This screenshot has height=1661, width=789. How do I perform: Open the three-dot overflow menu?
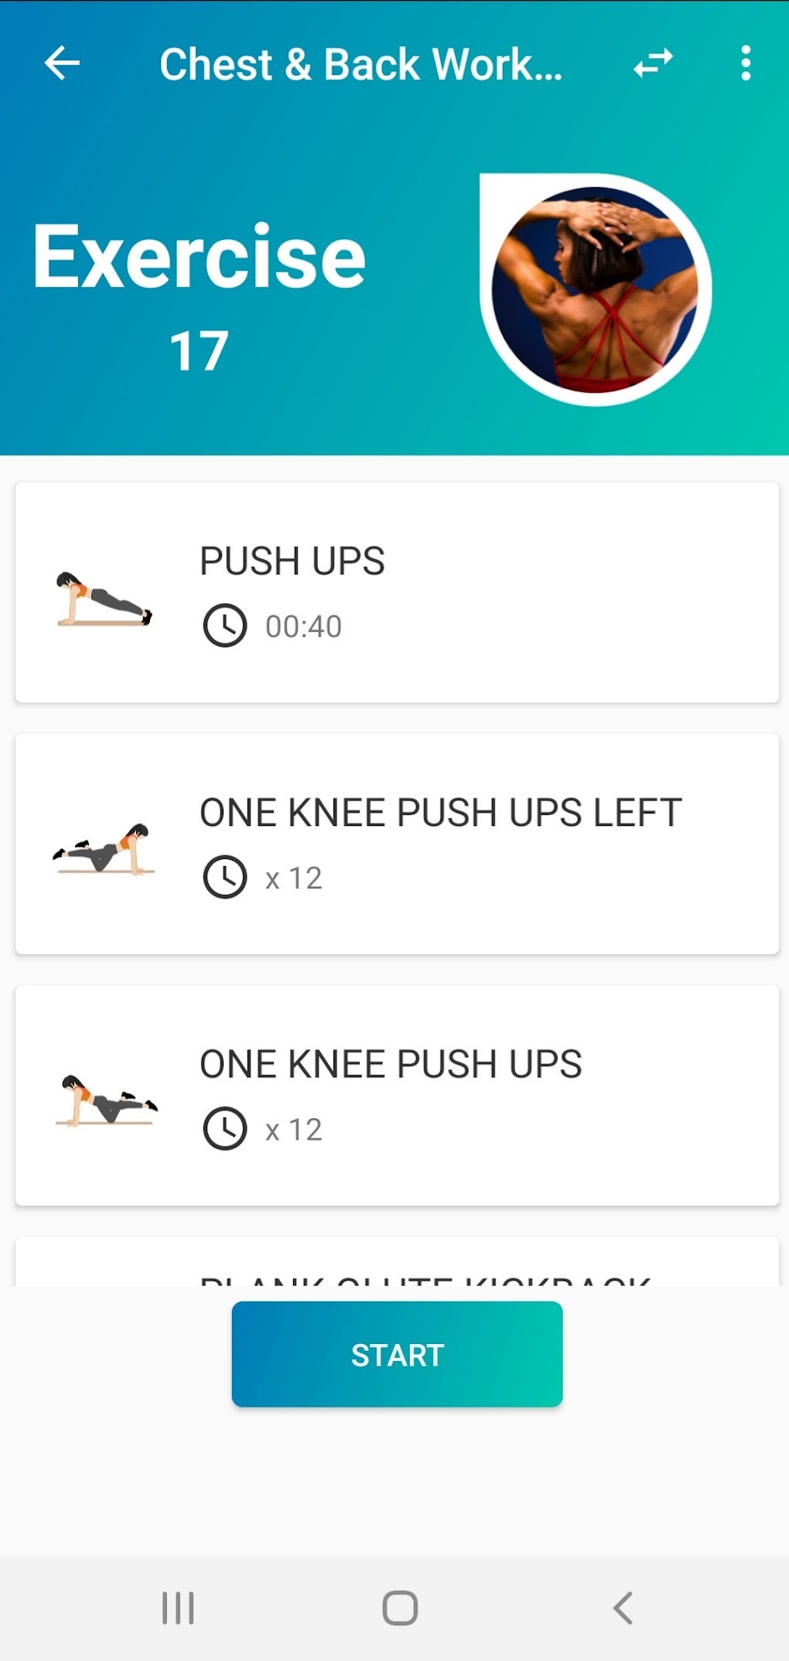(745, 63)
